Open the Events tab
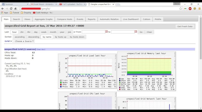 [80, 19]
